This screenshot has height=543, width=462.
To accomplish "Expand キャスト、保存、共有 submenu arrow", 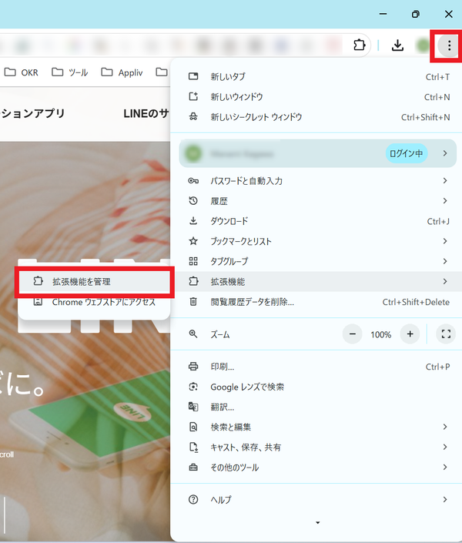I will click(x=445, y=447).
